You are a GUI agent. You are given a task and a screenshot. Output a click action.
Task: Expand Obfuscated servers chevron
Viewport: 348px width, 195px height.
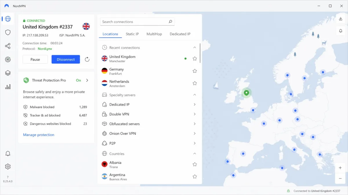pos(195,124)
